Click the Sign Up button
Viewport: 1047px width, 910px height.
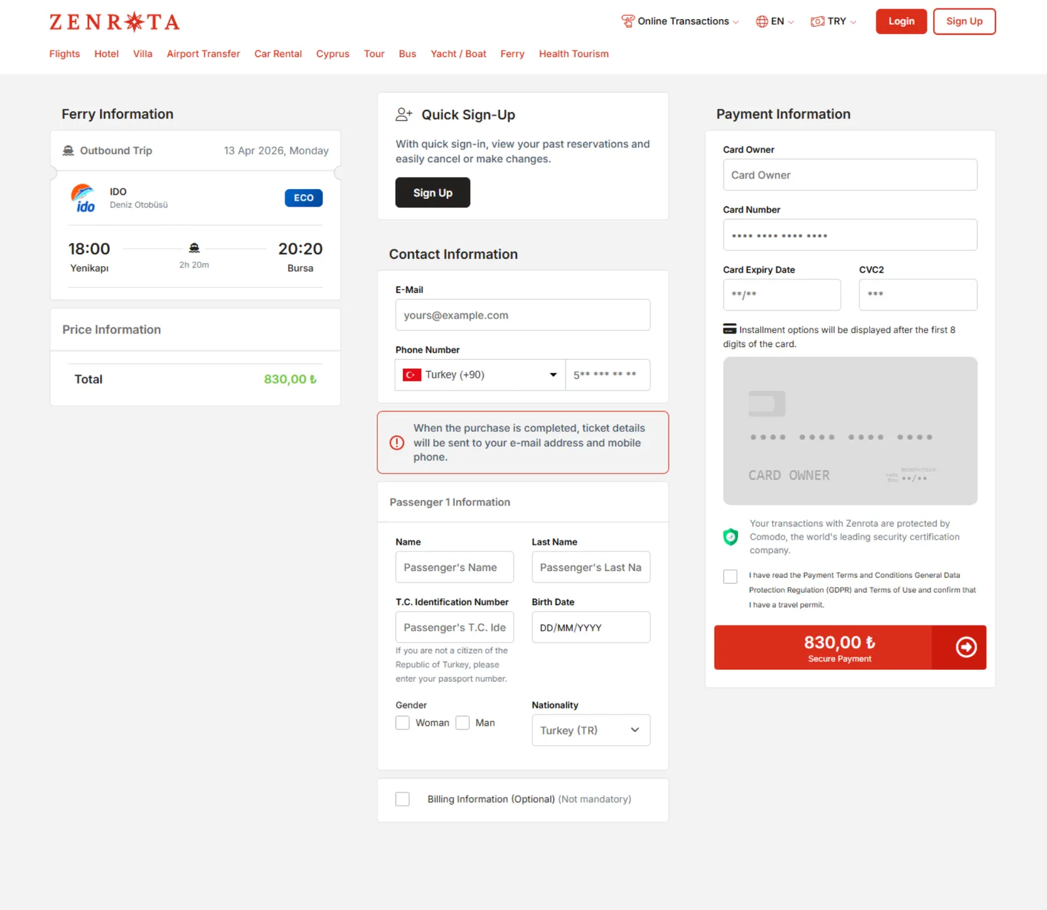coord(964,21)
